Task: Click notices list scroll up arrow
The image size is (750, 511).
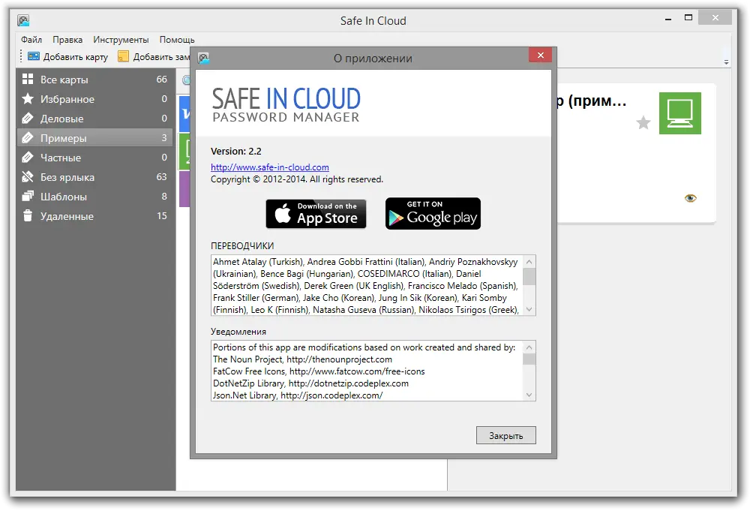Action: click(529, 347)
